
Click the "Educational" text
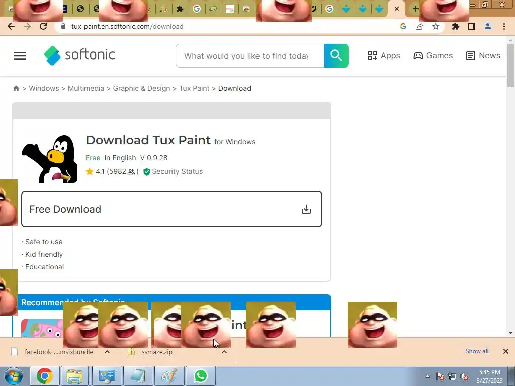(x=44, y=267)
